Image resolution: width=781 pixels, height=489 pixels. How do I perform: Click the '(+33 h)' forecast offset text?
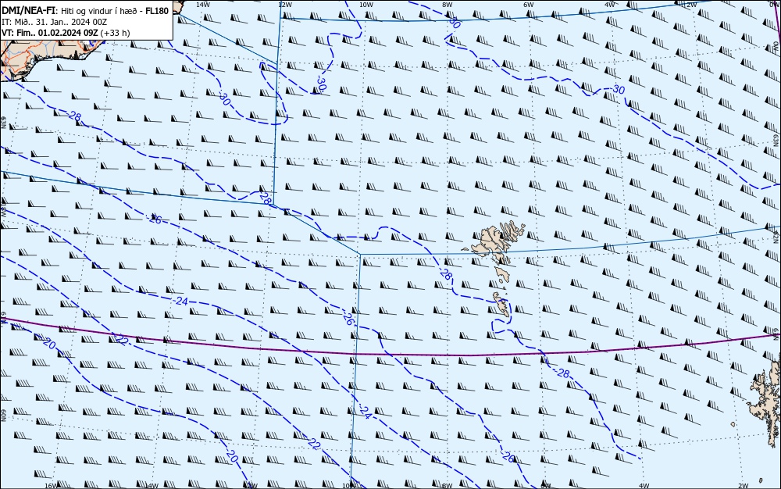tap(115, 33)
